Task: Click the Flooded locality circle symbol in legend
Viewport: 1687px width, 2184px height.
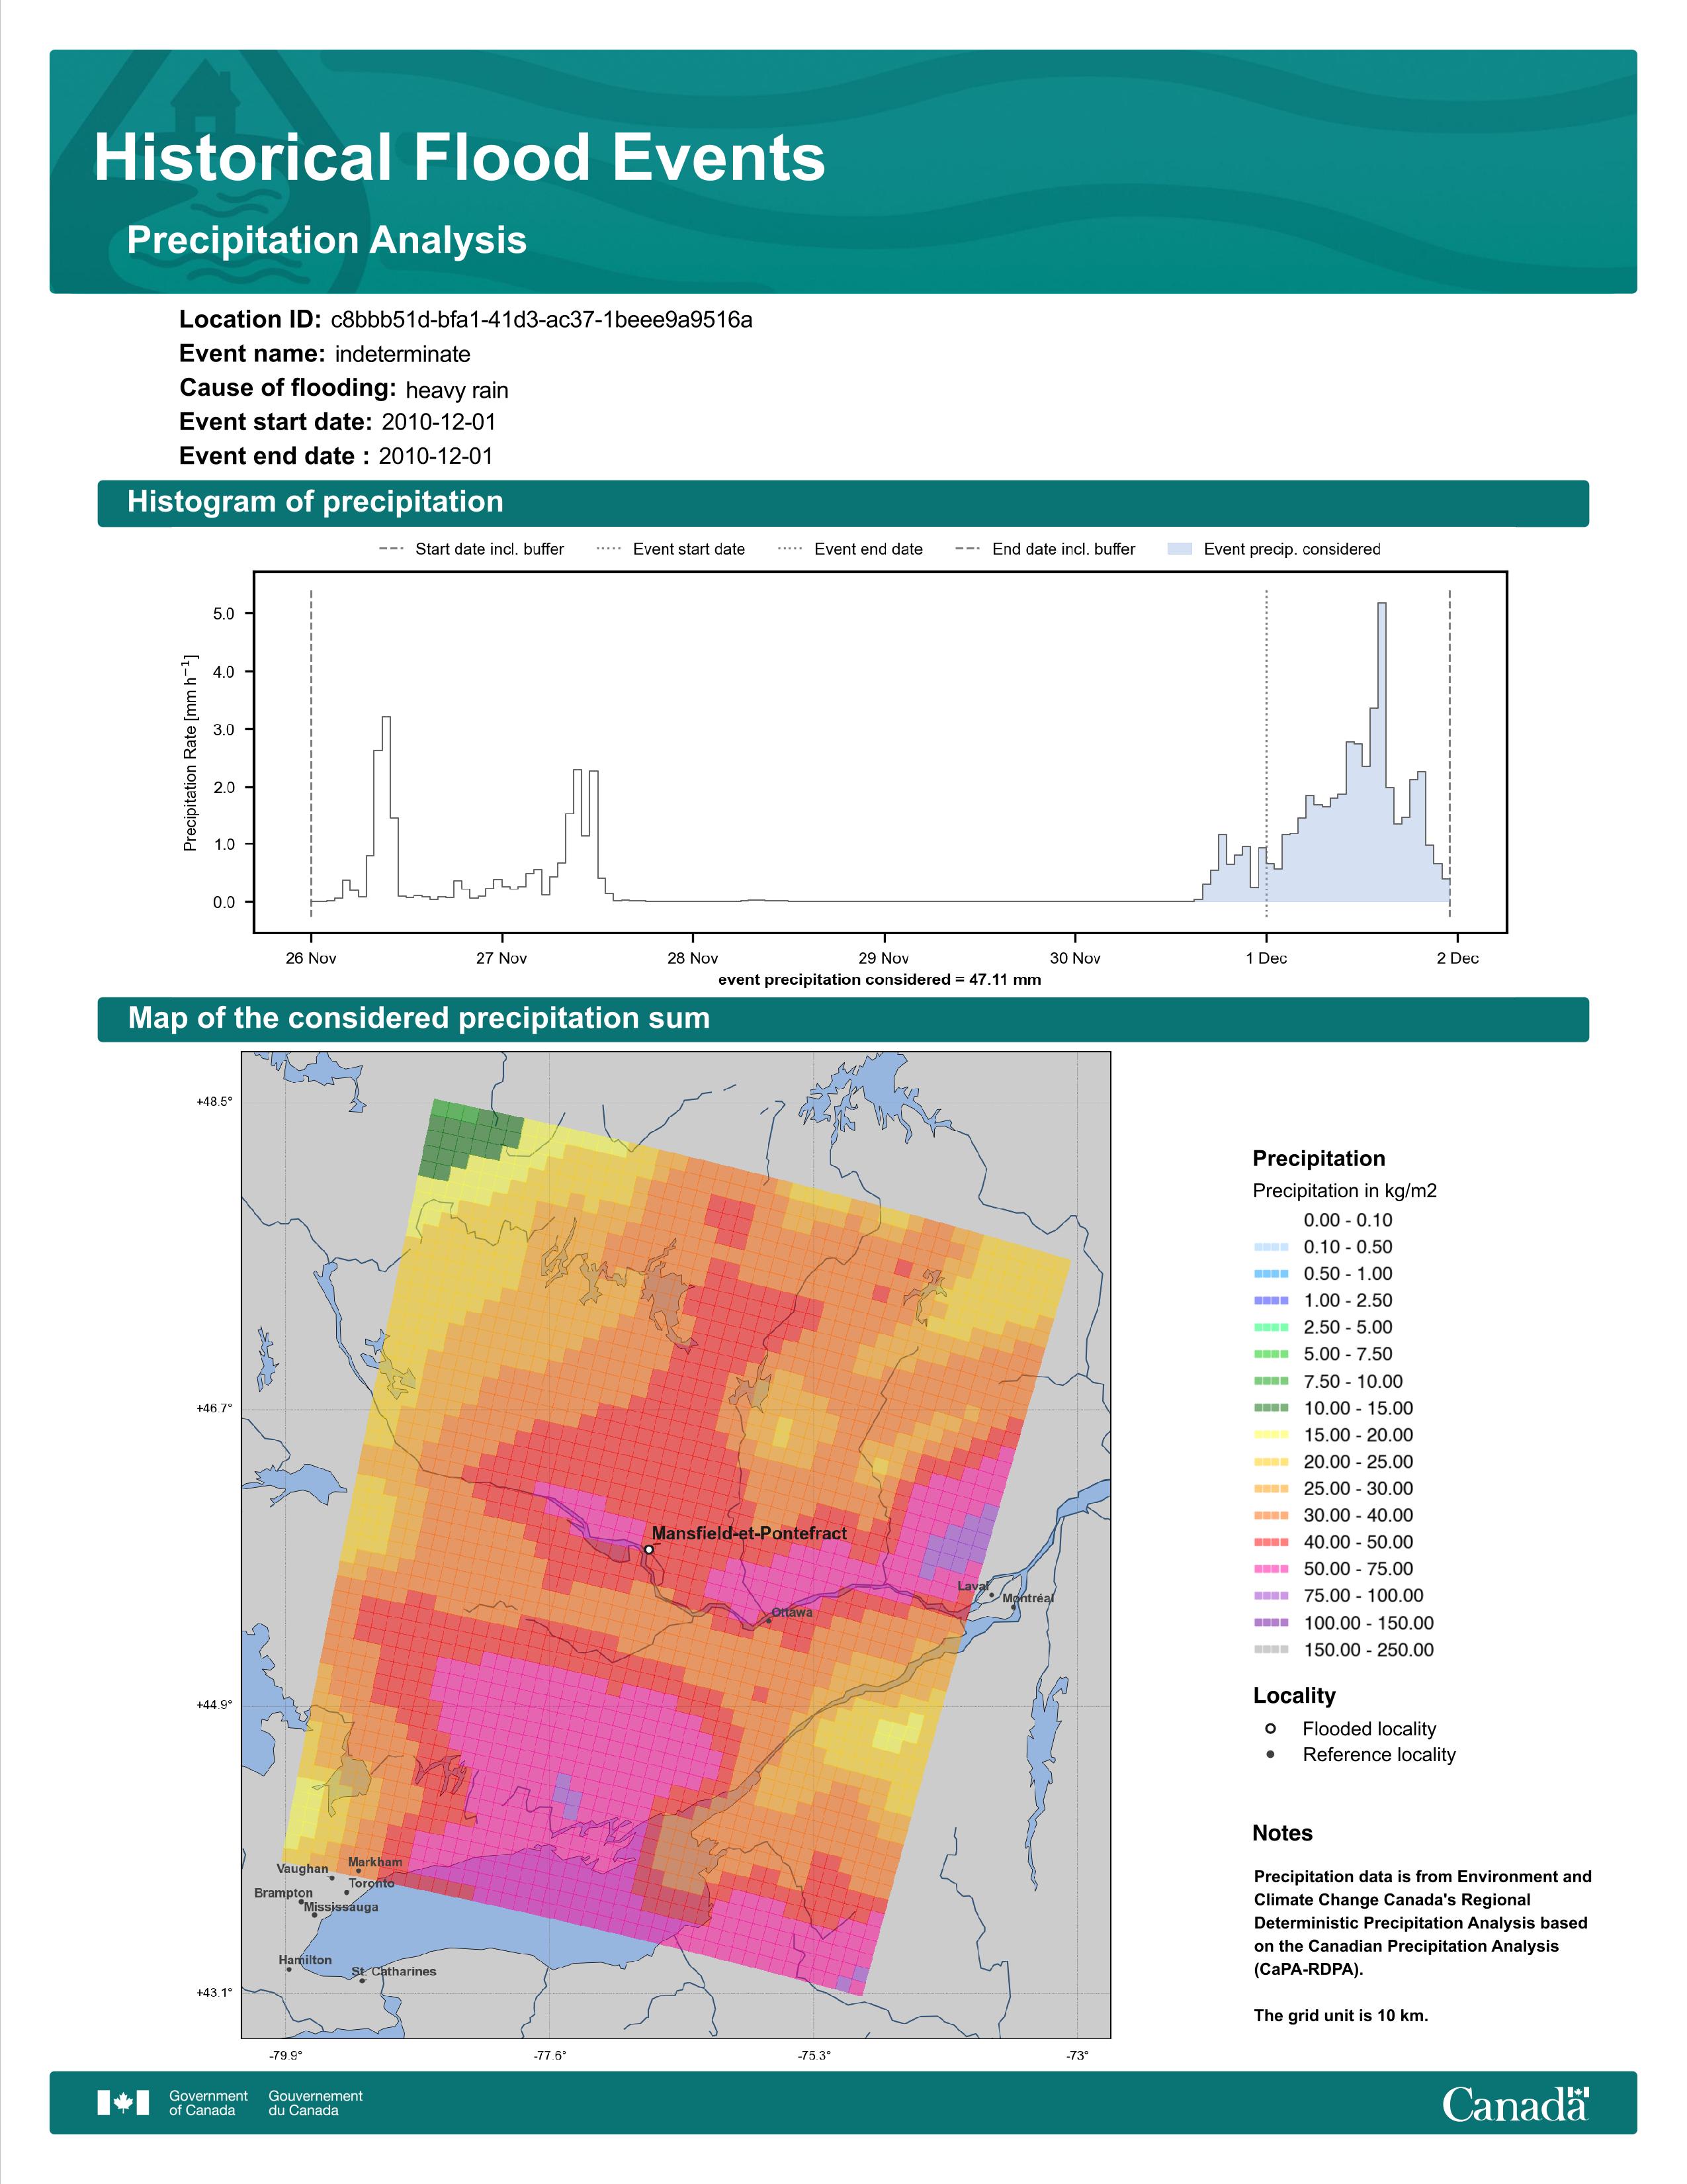Action: point(1270,1728)
